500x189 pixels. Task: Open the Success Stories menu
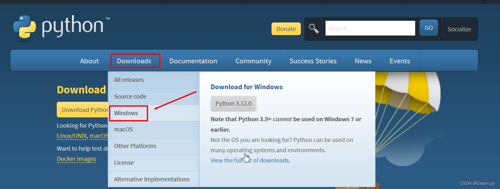coord(313,61)
